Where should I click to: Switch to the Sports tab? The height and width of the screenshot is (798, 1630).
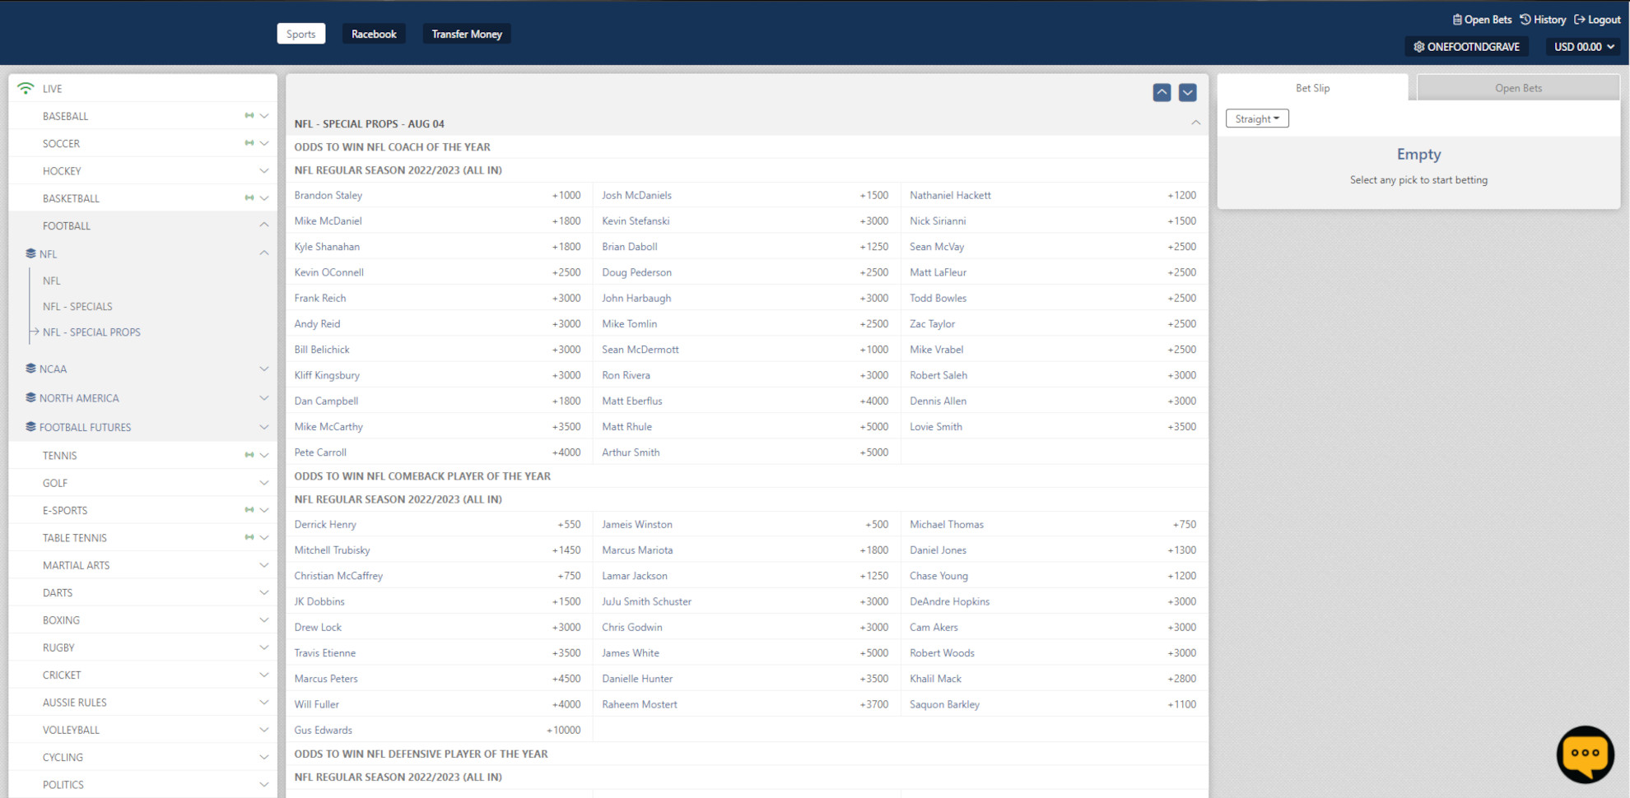tap(301, 34)
